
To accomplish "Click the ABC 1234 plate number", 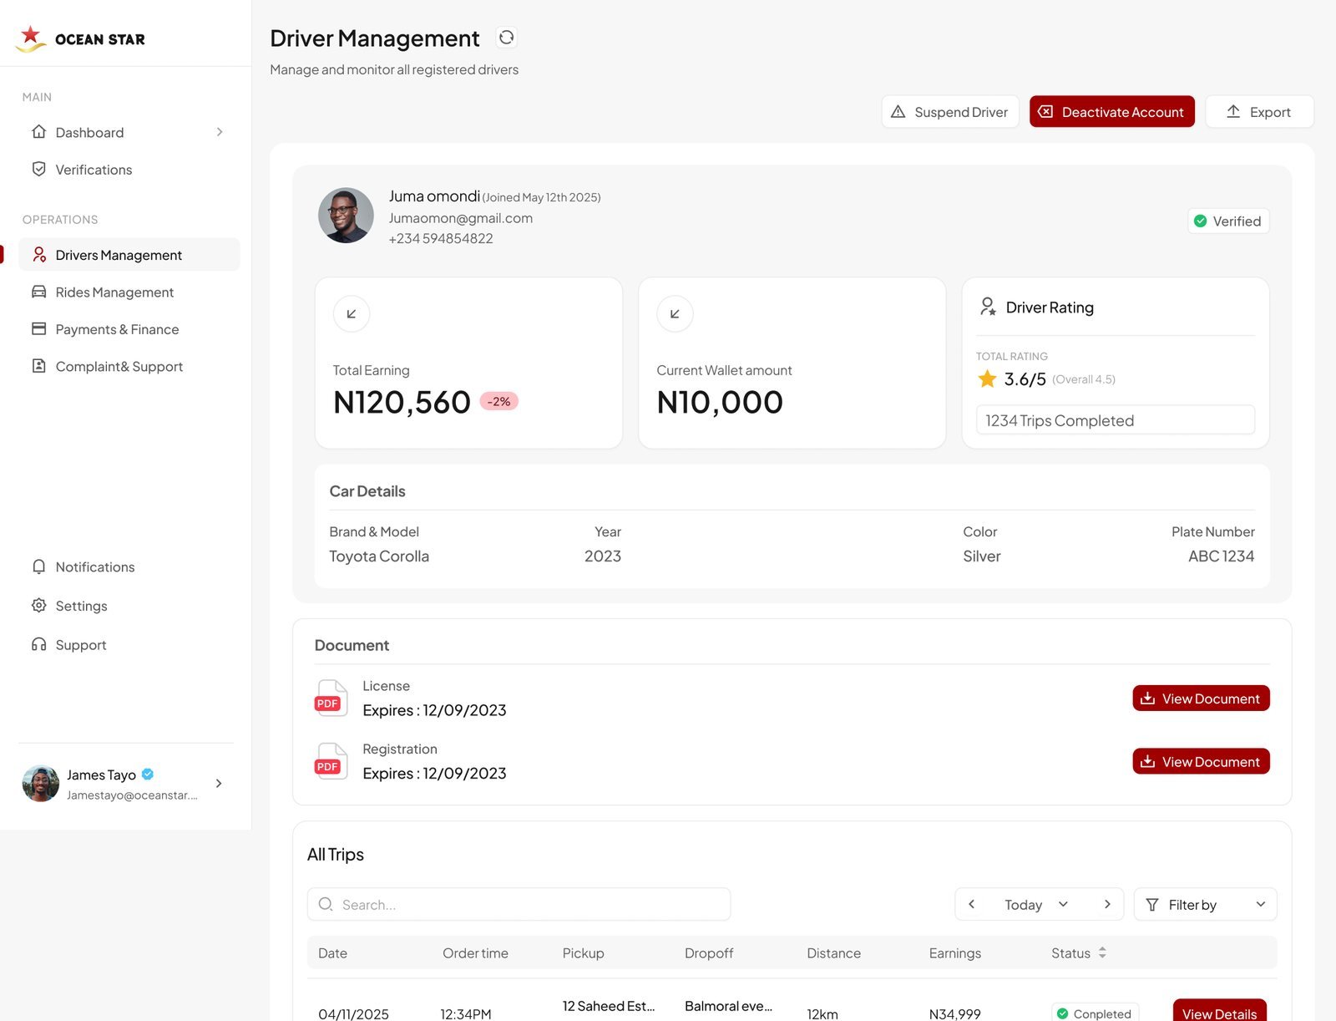I will (x=1221, y=556).
